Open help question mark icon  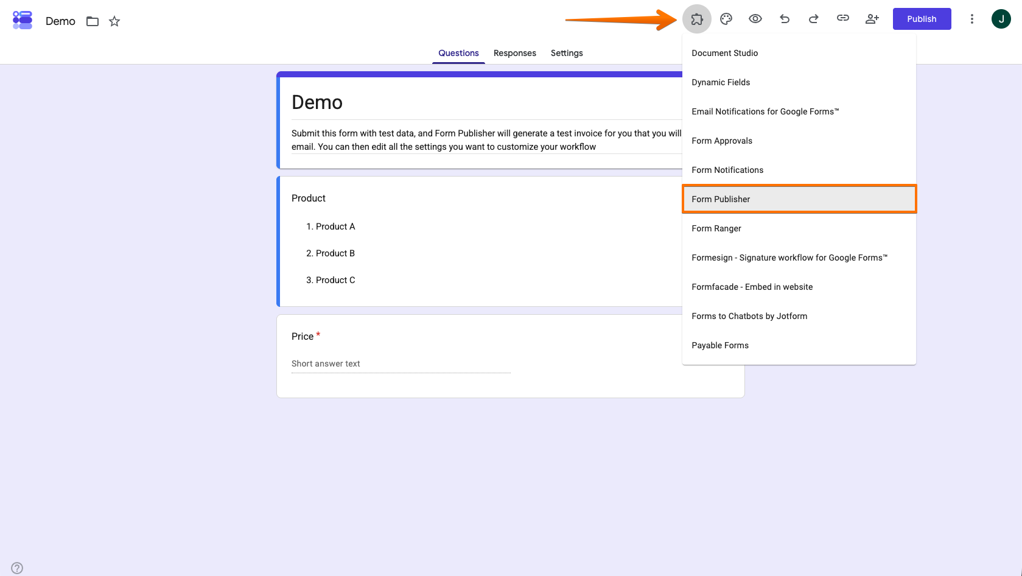tap(17, 568)
